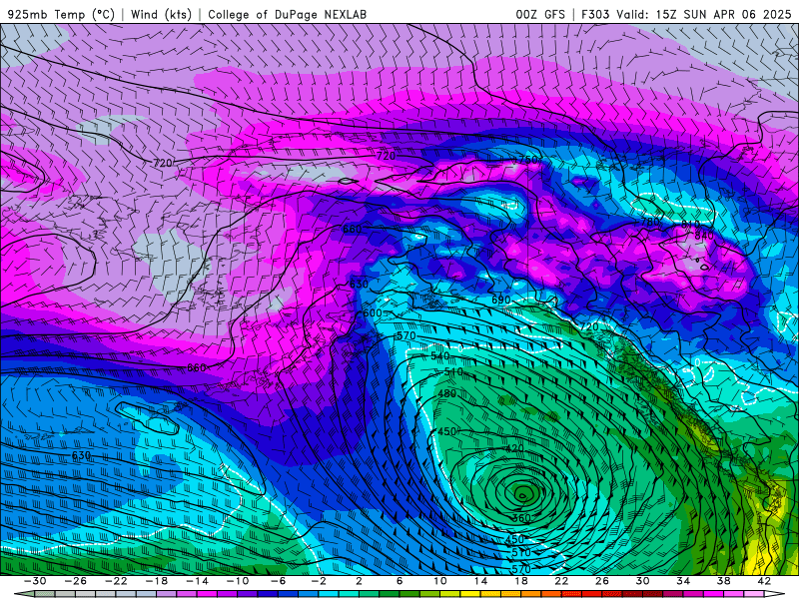The height and width of the screenshot is (599, 799).
Task: Select the -14 color scale label
Action: [x=197, y=581]
